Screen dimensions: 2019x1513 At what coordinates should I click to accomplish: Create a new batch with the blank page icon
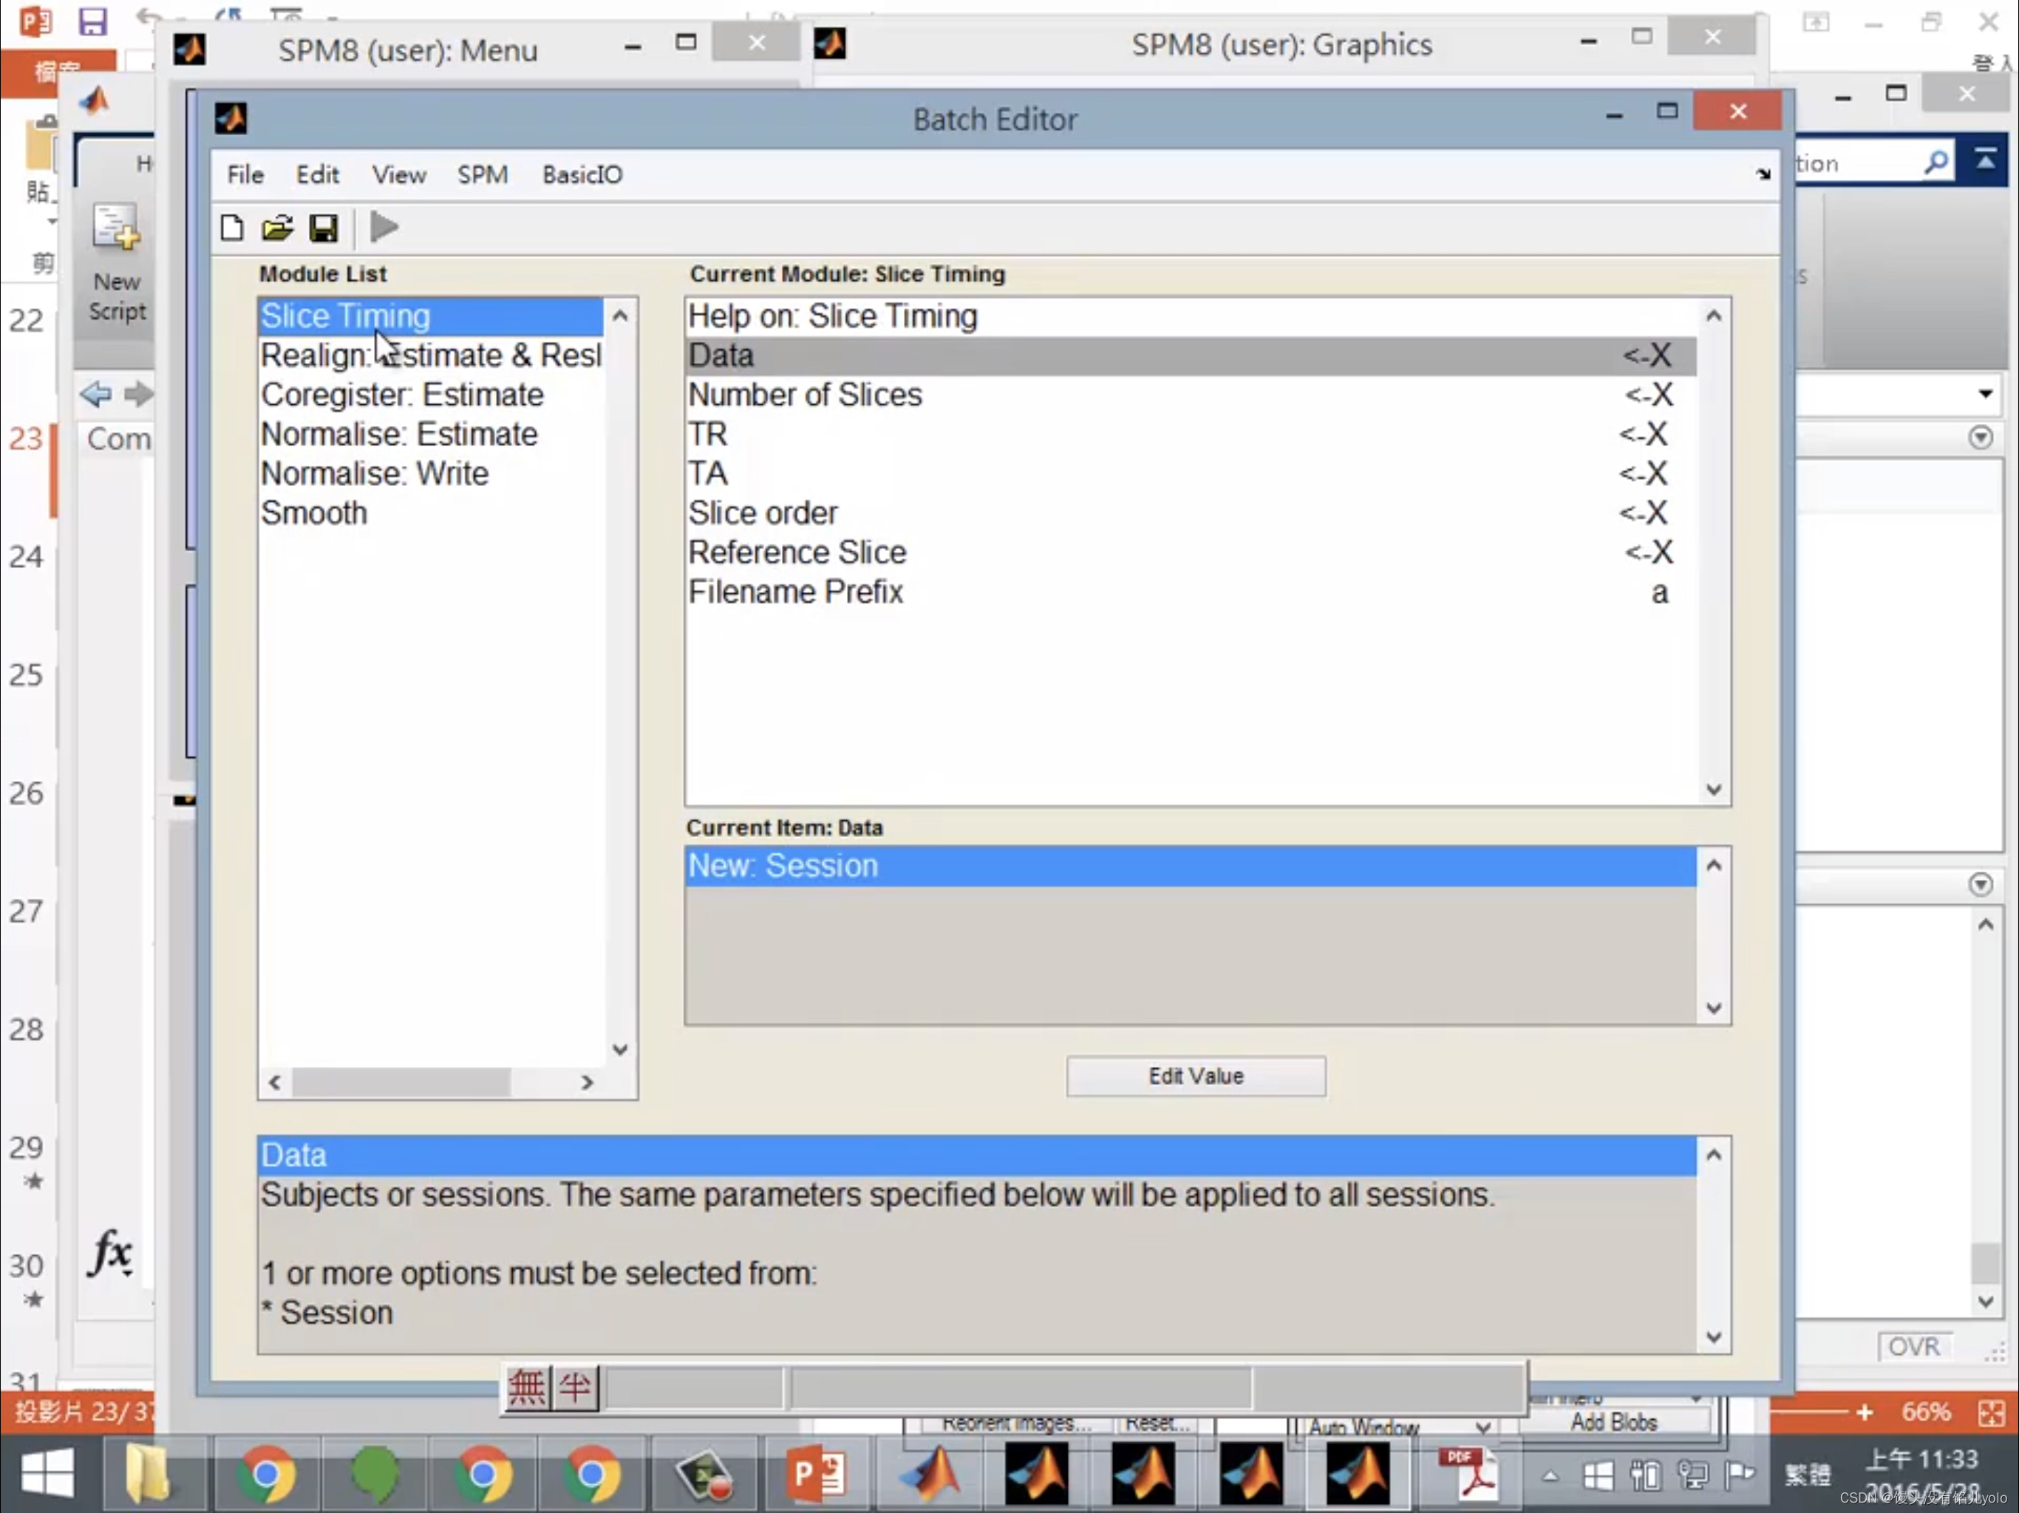pos(232,228)
